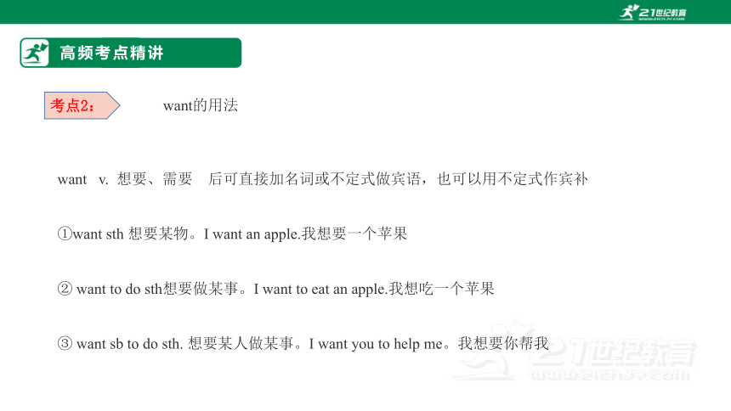The image size is (731, 411).
Task: Click the definition text 想要、需要
Action: [155, 179]
